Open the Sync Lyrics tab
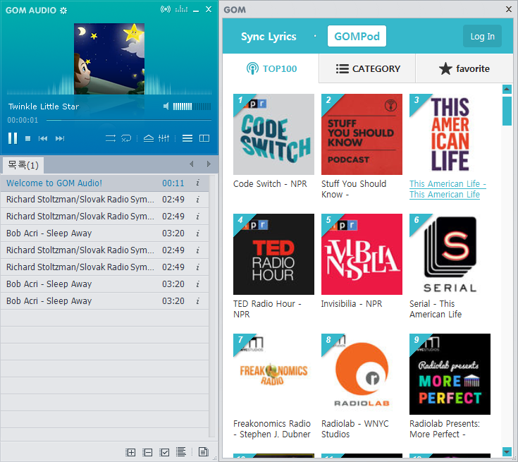Viewport: 518px width, 462px height. click(x=269, y=37)
